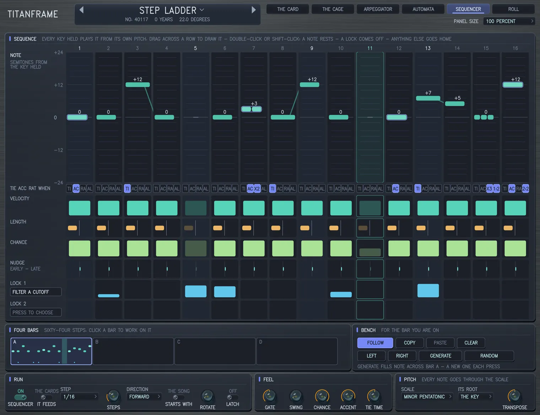Viewport: 540px width, 415px height.
Task: Enable the Latch switch
Action: 232,397
